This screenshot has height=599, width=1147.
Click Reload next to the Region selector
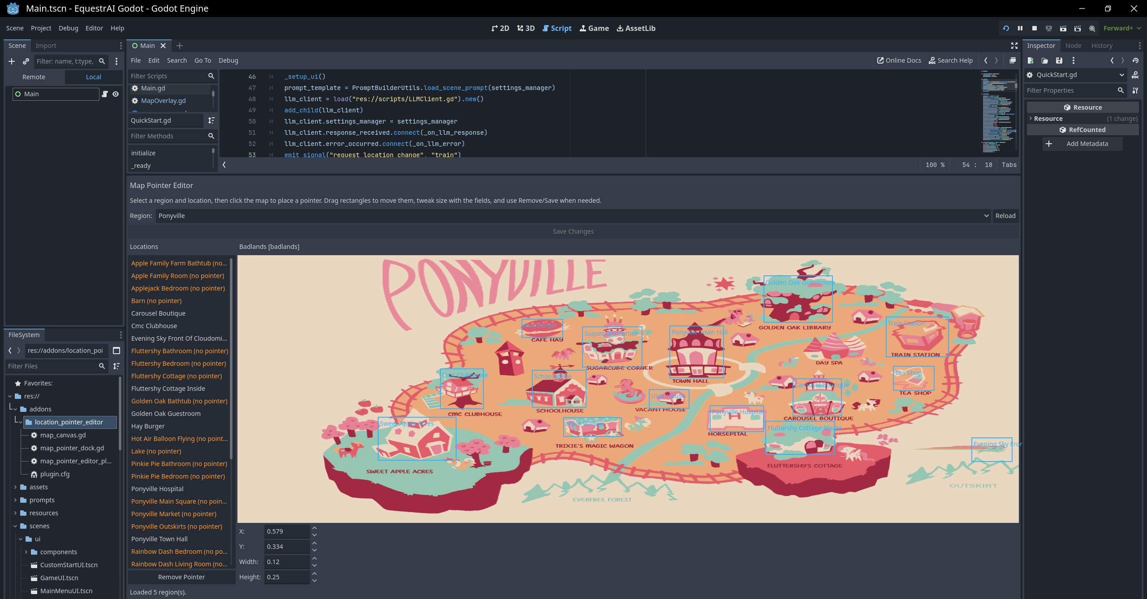coord(1005,216)
